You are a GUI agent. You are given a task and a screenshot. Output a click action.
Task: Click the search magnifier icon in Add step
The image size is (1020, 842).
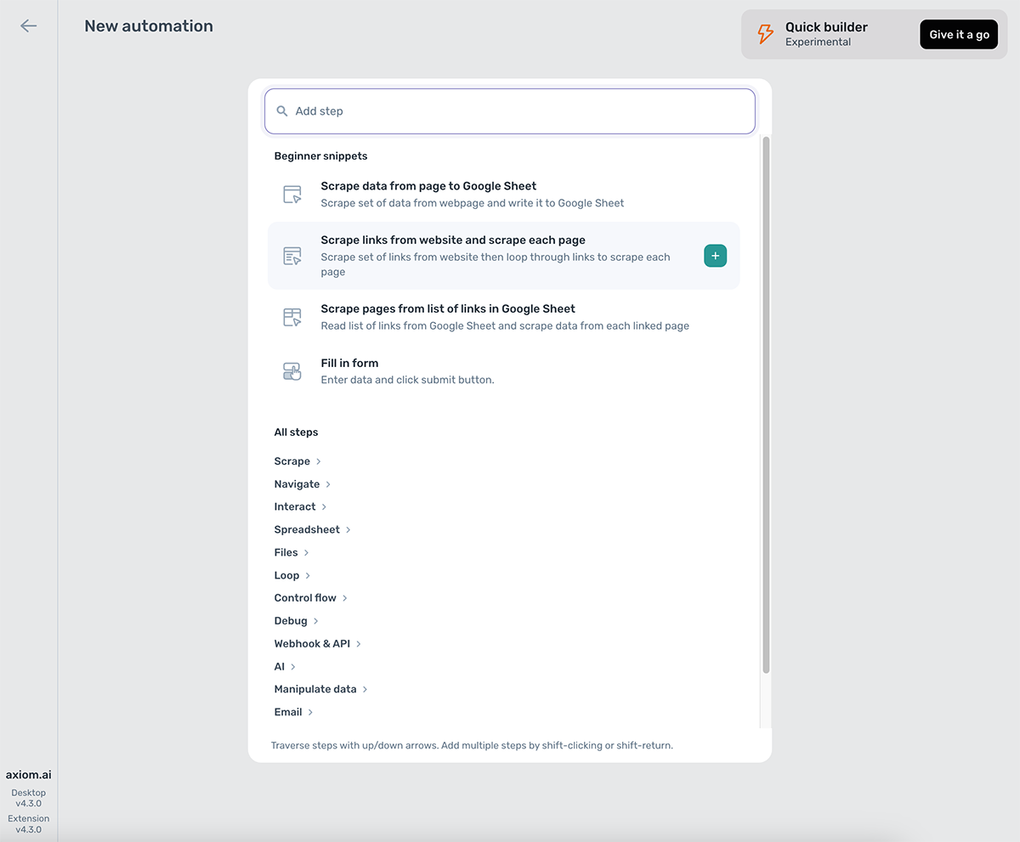(282, 111)
